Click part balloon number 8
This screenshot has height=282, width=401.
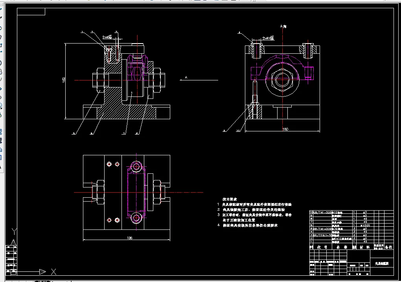pyautogui.click(x=137, y=133)
